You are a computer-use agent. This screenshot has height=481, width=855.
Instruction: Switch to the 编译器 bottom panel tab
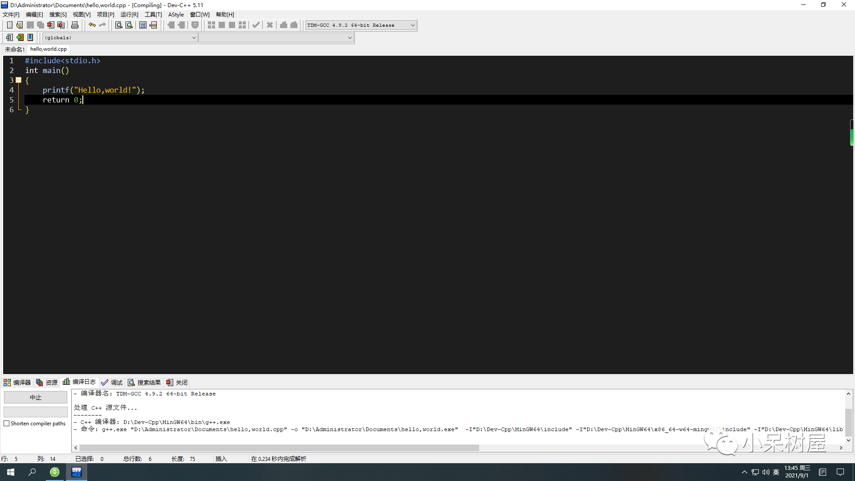(17, 383)
